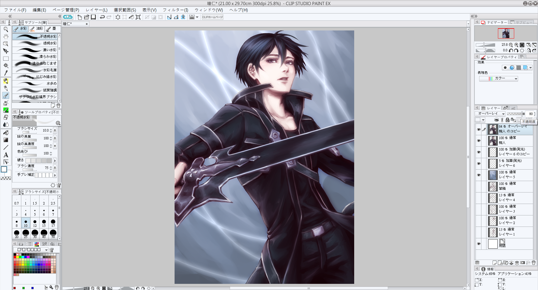Select brush size 15 preset
The image size is (538, 290).
pos(44,223)
